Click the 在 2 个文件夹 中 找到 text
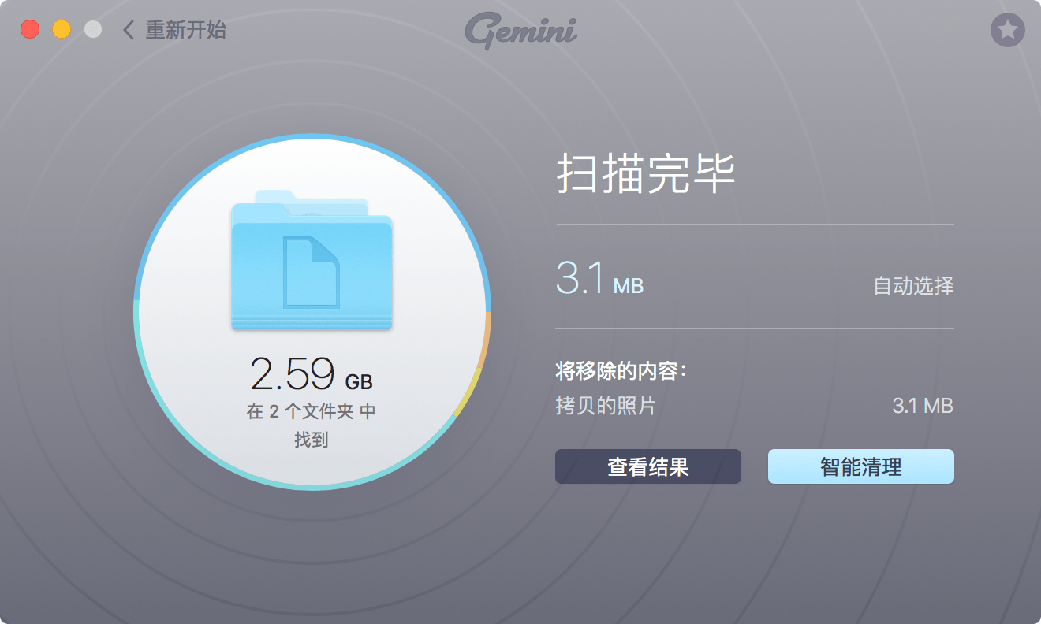The height and width of the screenshot is (624, 1041). (x=312, y=425)
